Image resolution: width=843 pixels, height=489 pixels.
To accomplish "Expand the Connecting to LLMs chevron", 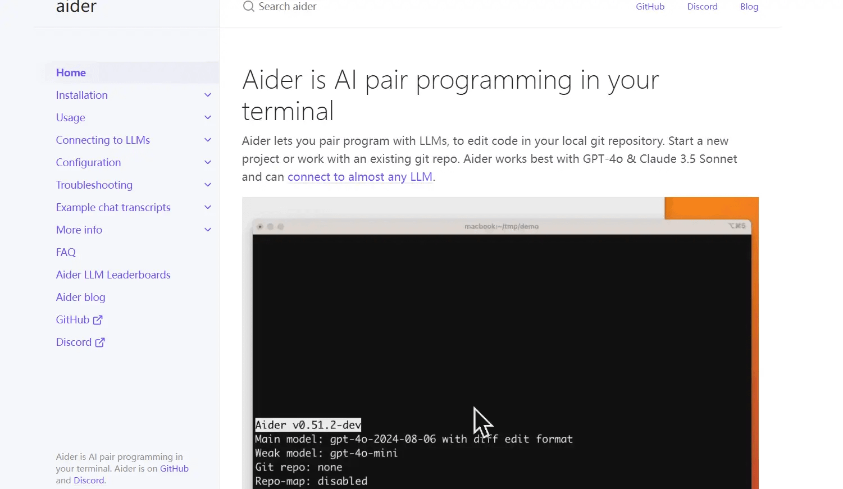I will tap(208, 140).
